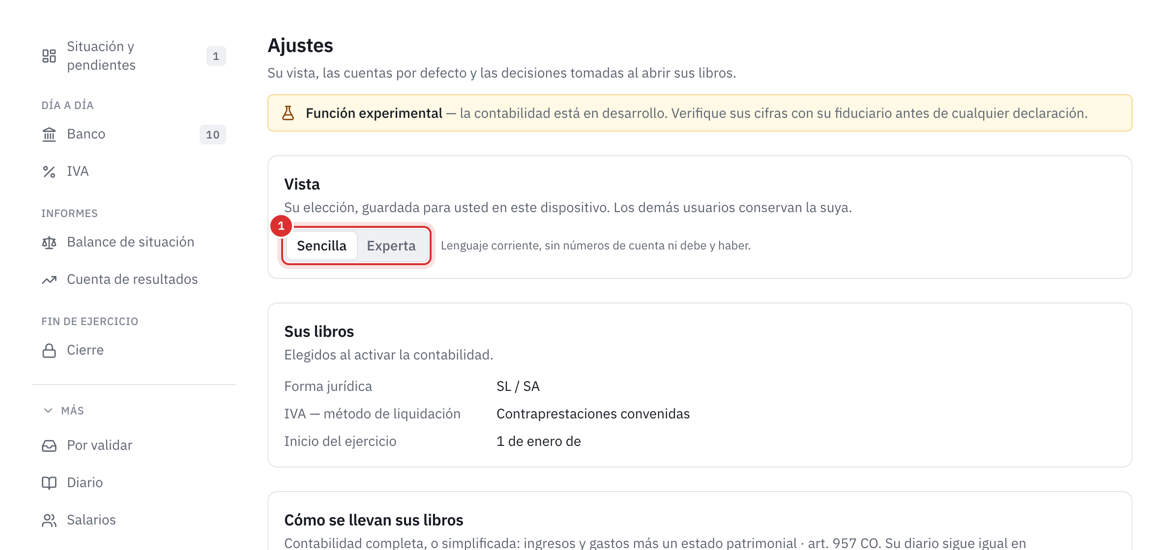Click the flask icon in experimental banner
1164x550 pixels.
coord(288,113)
